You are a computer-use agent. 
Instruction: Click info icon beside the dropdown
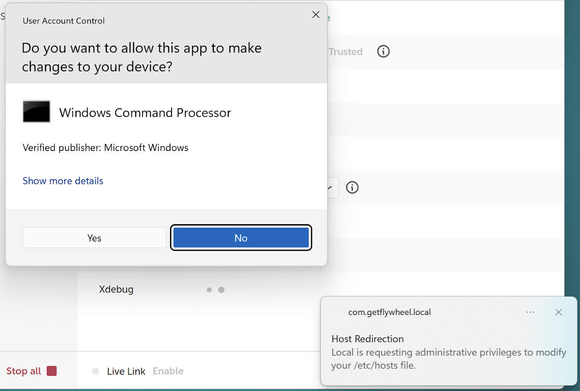tap(352, 188)
